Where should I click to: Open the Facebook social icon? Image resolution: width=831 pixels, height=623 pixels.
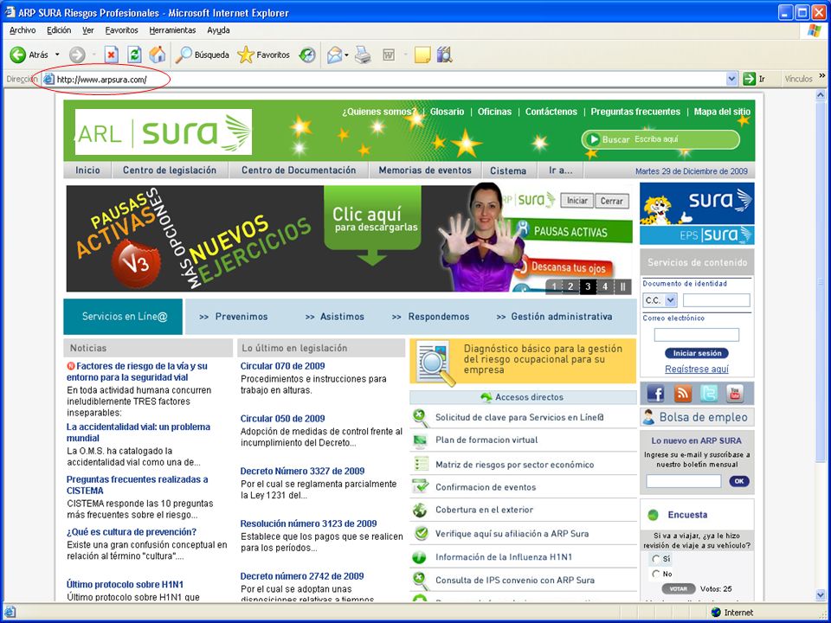coord(655,393)
